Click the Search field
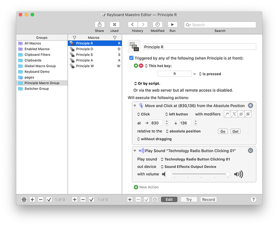279x227 pixels. tap(220, 25)
